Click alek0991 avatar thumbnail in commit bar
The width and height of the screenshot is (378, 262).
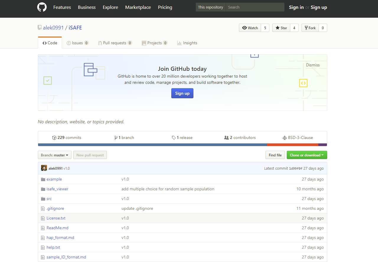[44, 168]
